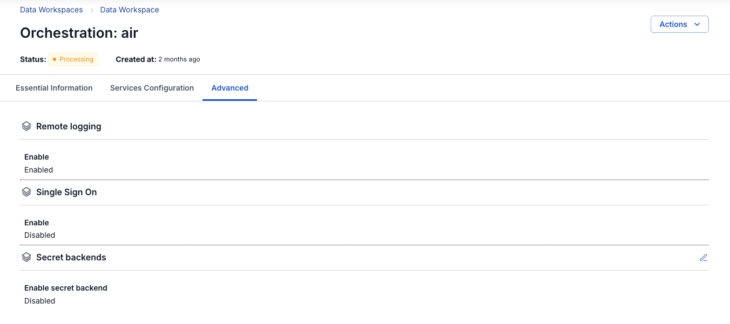This screenshot has width=730, height=324.
Task: Click the Enable secret backend label
Action: [66, 288]
